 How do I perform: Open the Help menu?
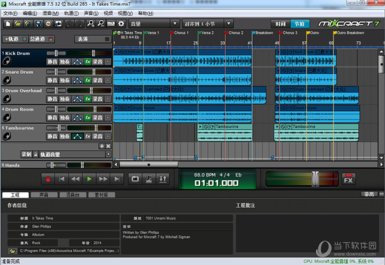pyautogui.click(x=146, y=13)
